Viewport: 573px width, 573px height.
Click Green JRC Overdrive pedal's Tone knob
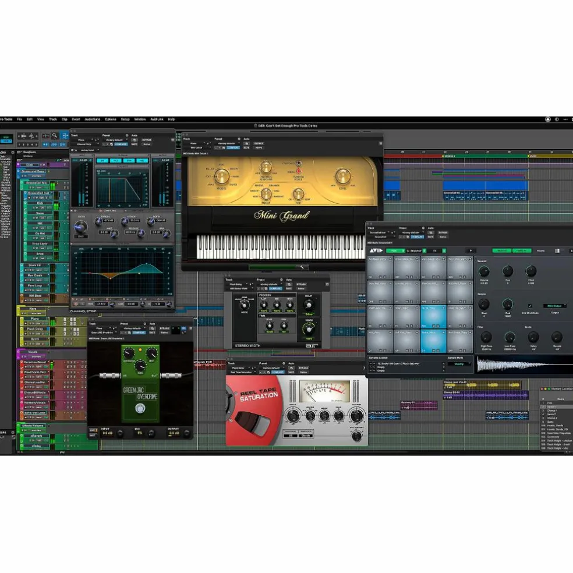(x=140, y=366)
